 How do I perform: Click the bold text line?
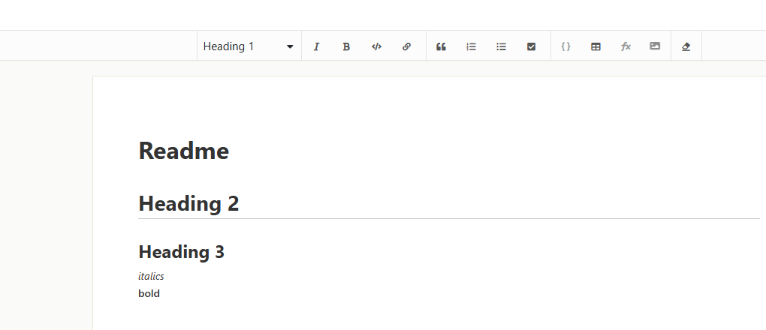coord(149,293)
